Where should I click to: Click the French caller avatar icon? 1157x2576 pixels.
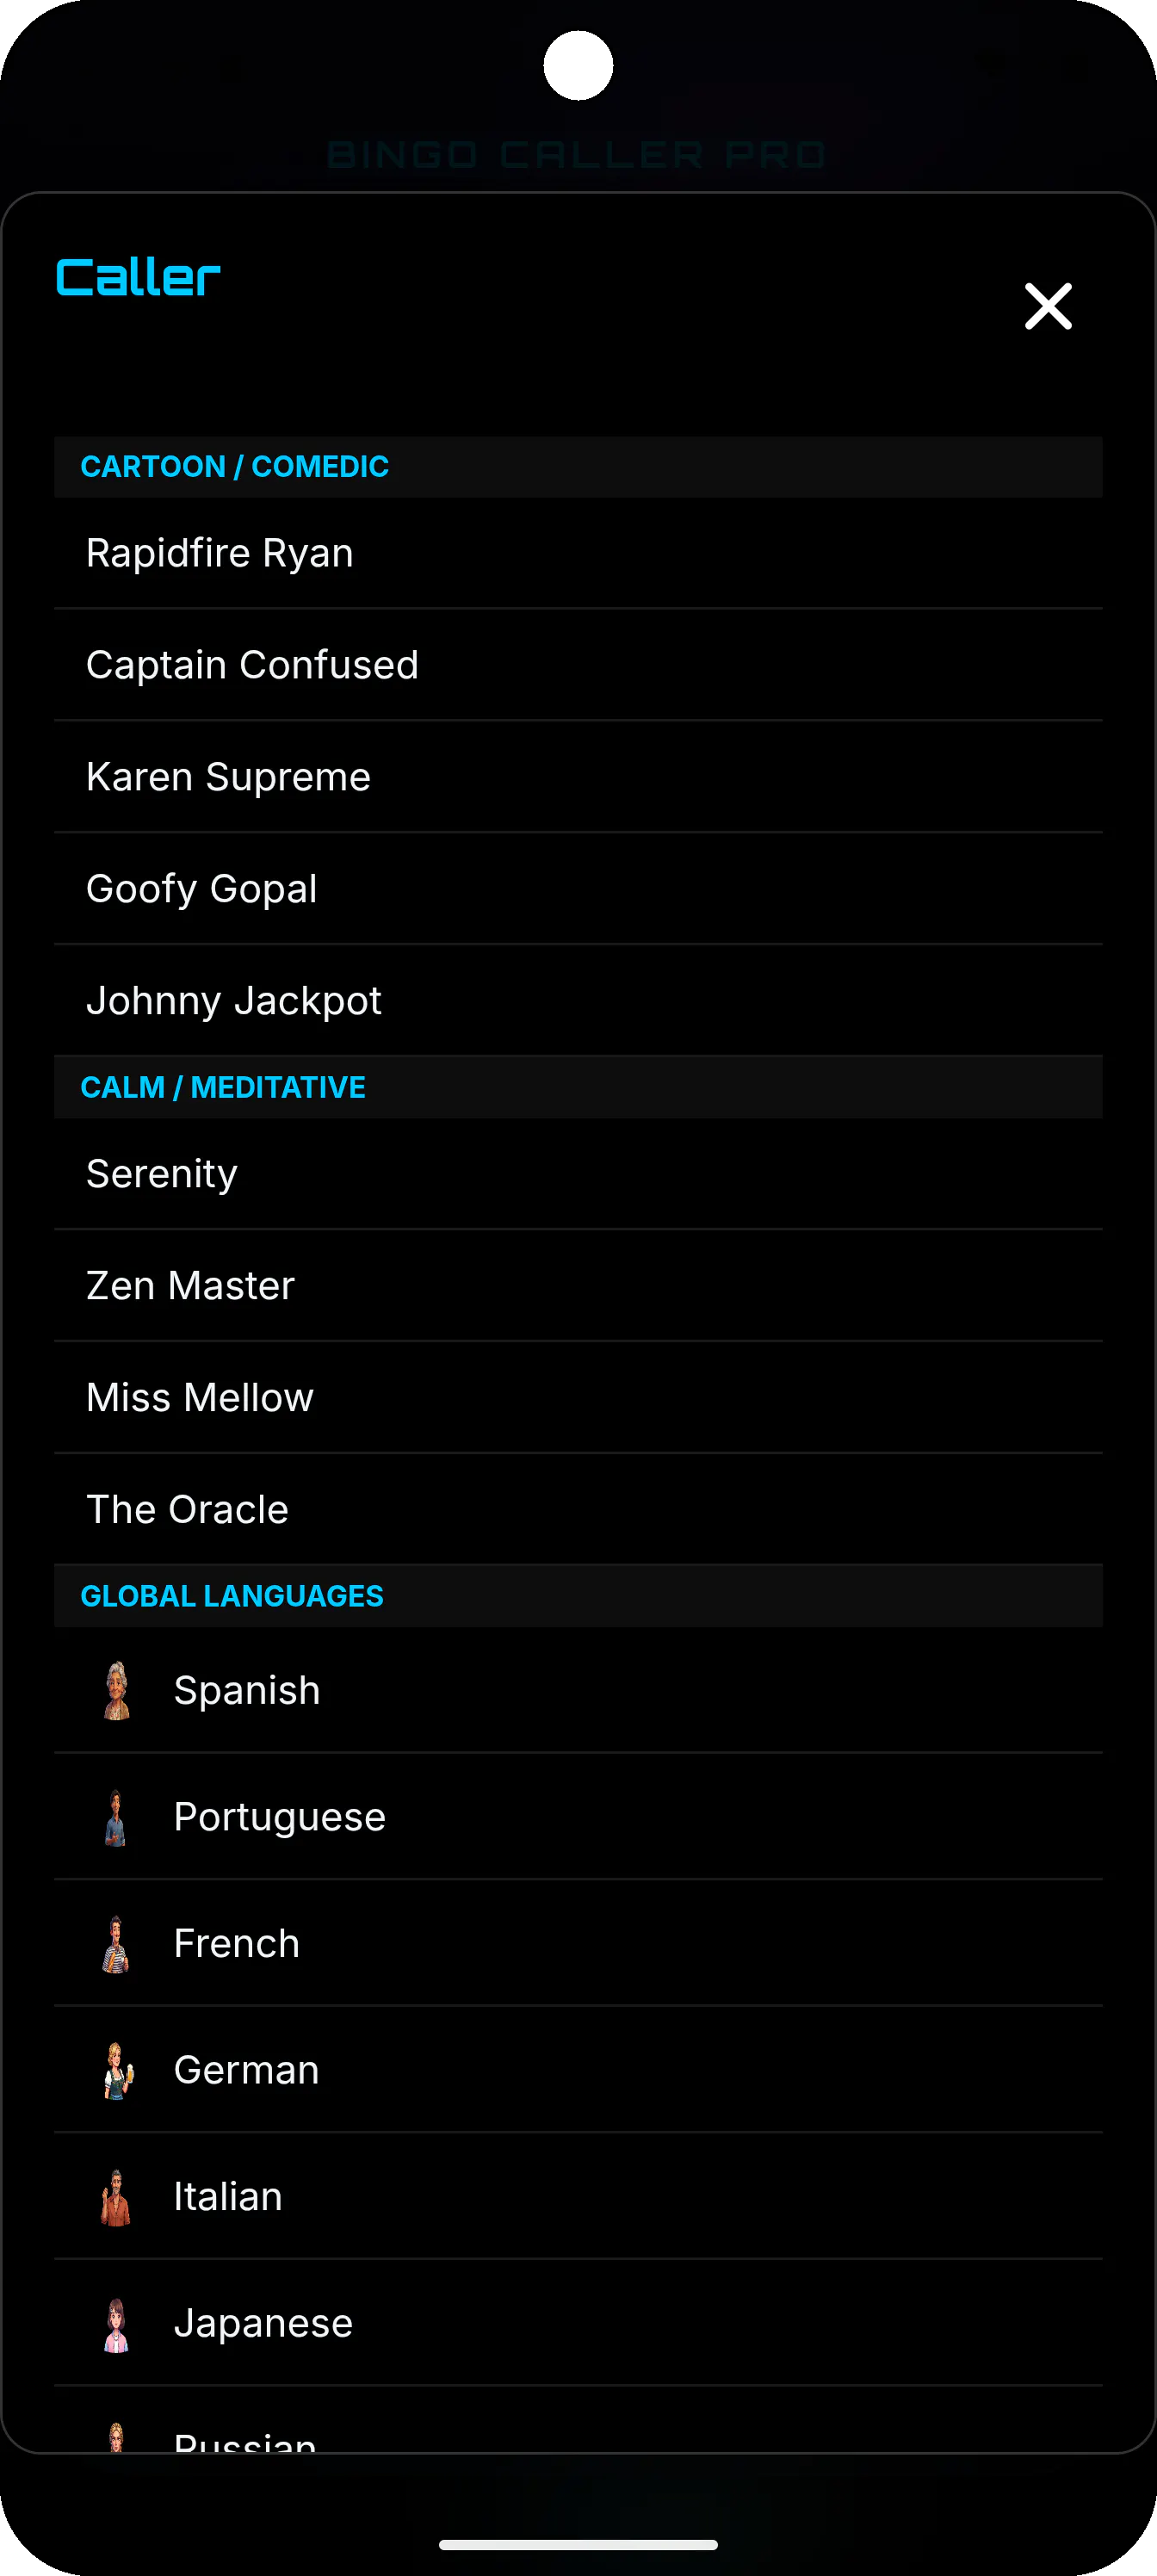117,1943
